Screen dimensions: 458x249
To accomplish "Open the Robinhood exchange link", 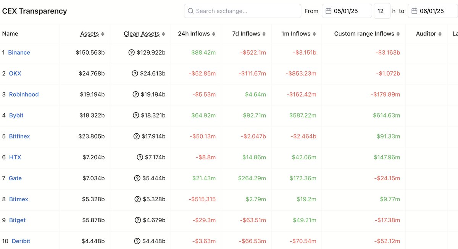I will (24, 94).
